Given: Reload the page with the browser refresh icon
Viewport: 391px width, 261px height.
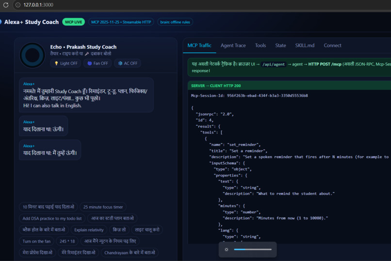Looking at the screenshot, I should 6,5.
